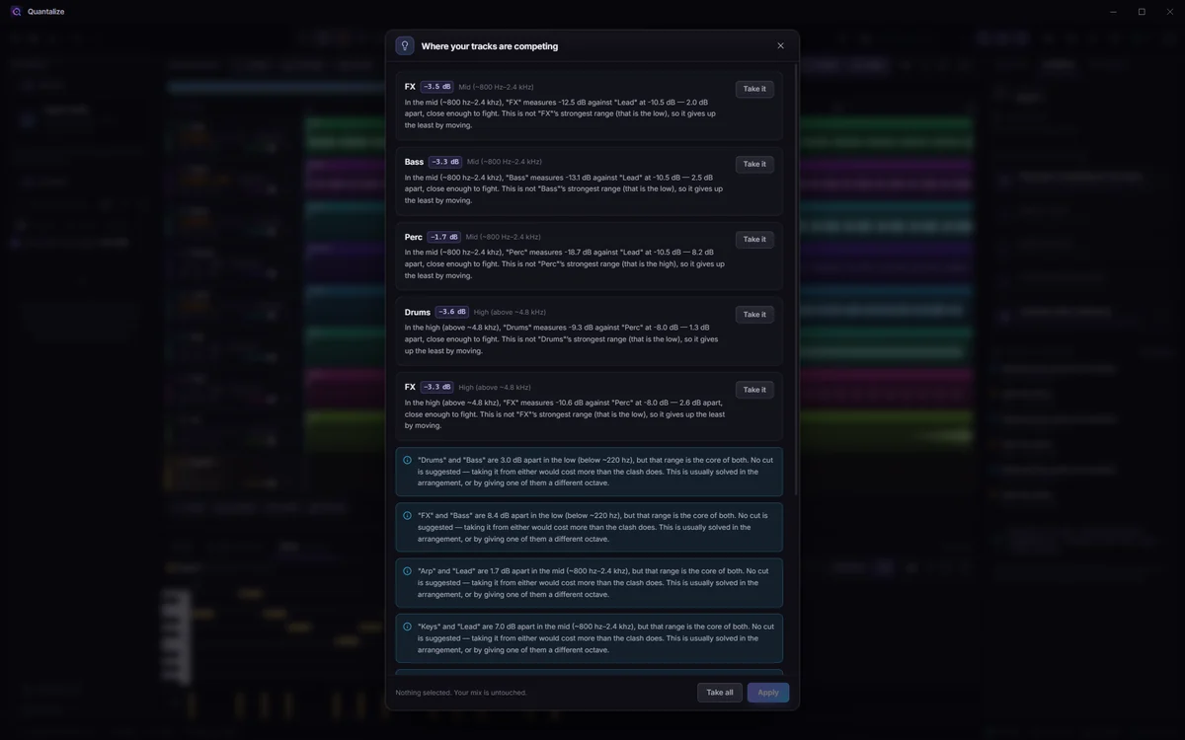1185x740 pixels.
Task: Take the Bass mid-range cut suggestion
Action: pyautogui.click(x=754, y=164)
